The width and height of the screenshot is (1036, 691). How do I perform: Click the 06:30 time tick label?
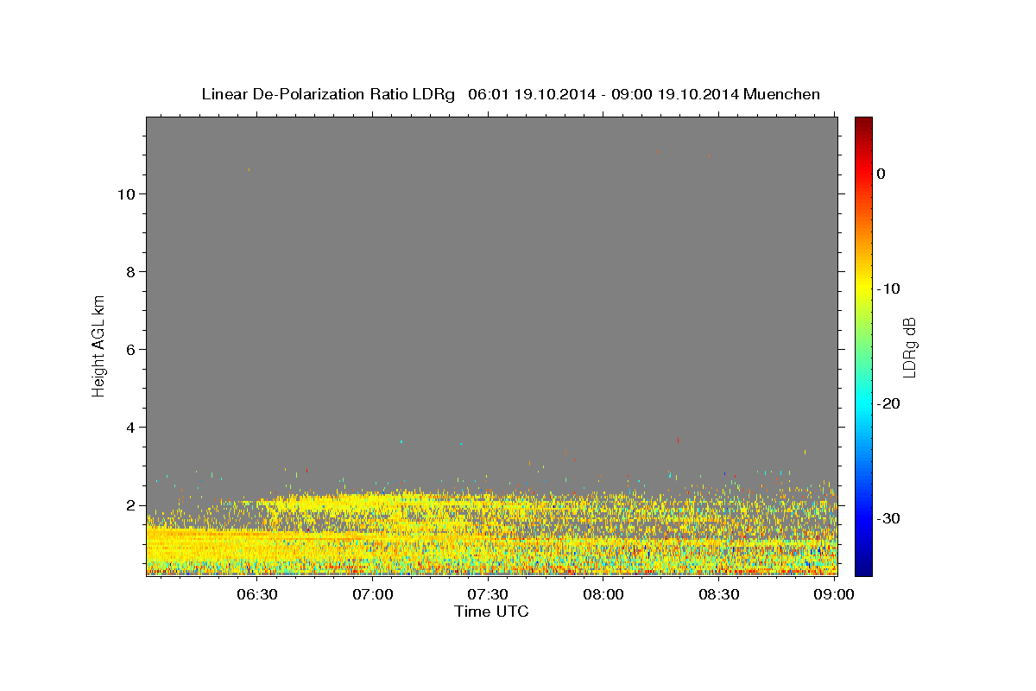pyautogui.click(x=257, y=594)
